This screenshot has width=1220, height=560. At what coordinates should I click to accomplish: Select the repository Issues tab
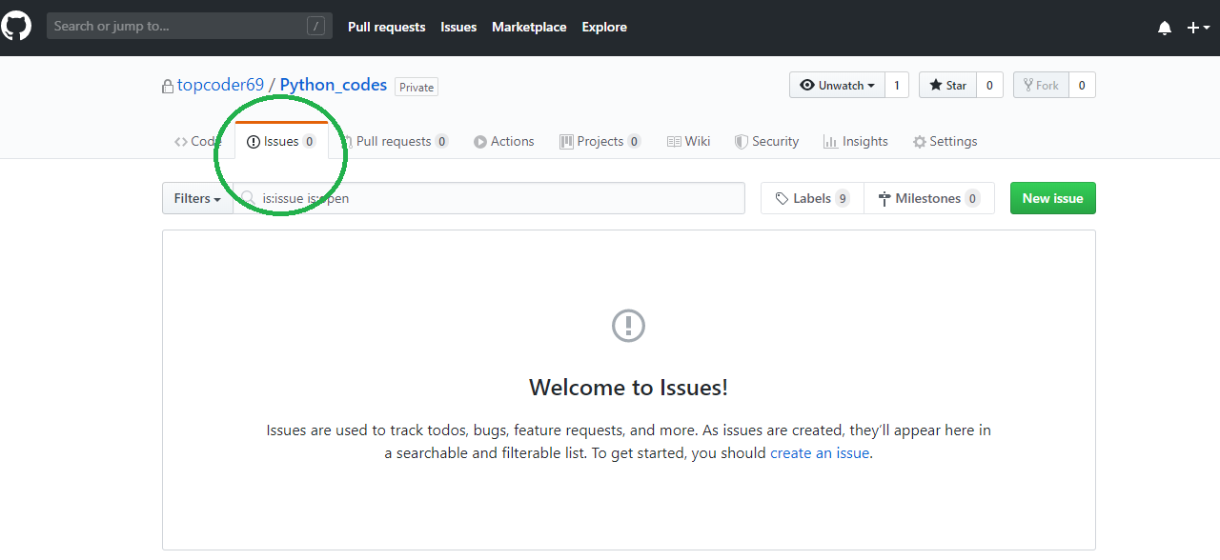(x=281, y=141)
